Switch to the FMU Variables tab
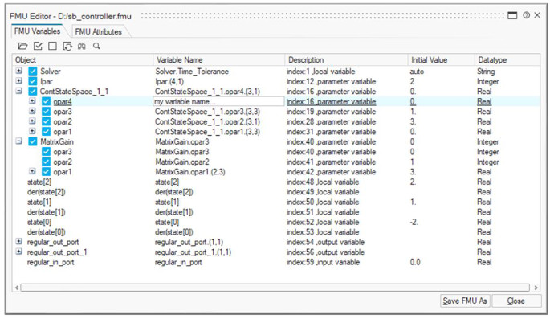 37,31
